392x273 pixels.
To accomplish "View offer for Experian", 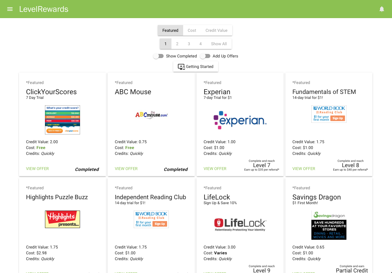I will tap(215, 169).
